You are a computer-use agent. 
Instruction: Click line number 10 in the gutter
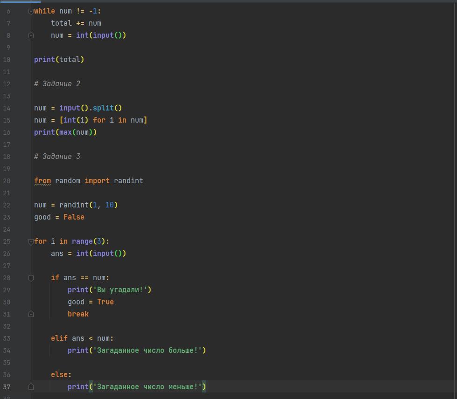point(7,60)
